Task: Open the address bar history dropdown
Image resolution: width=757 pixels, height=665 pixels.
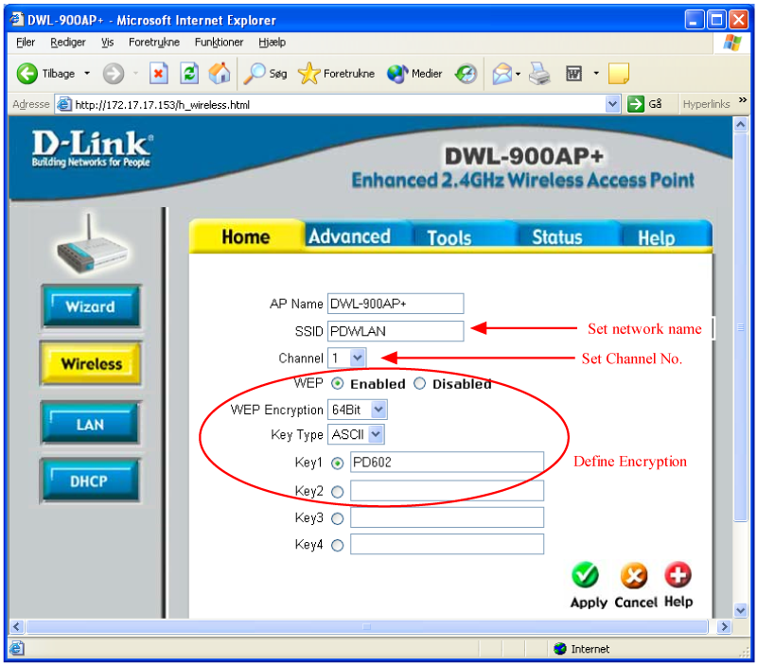Action: coord(612,104)
